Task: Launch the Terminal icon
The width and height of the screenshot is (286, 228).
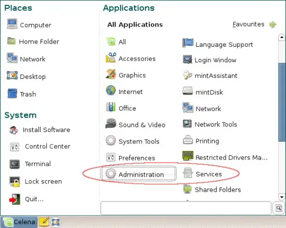Action: coord(15,164)
